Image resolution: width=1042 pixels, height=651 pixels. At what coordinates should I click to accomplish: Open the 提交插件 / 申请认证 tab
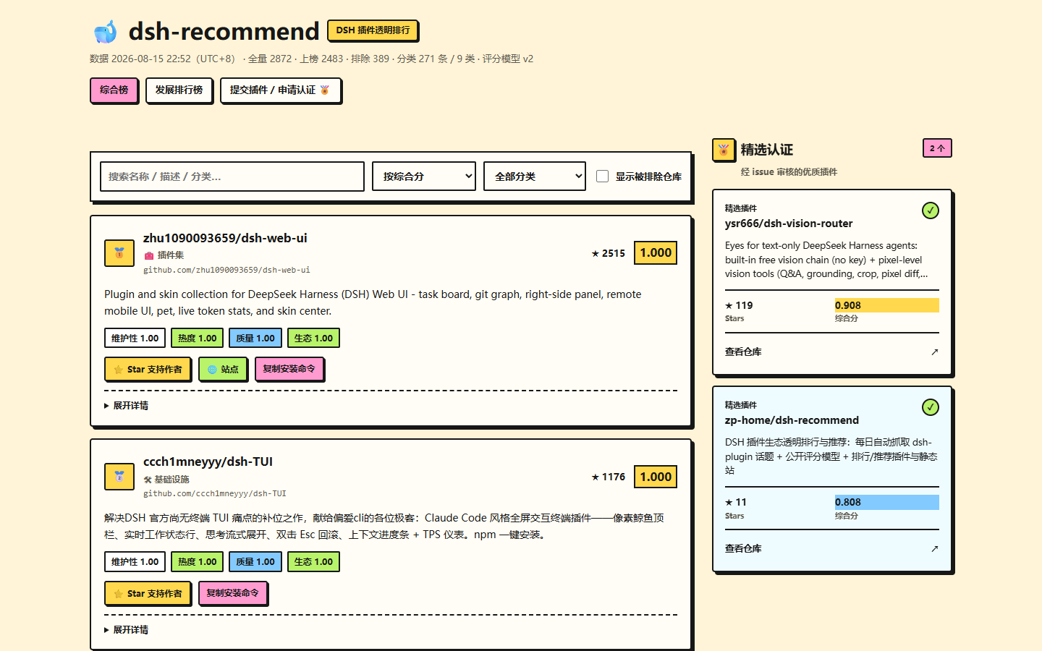(280, 90)
